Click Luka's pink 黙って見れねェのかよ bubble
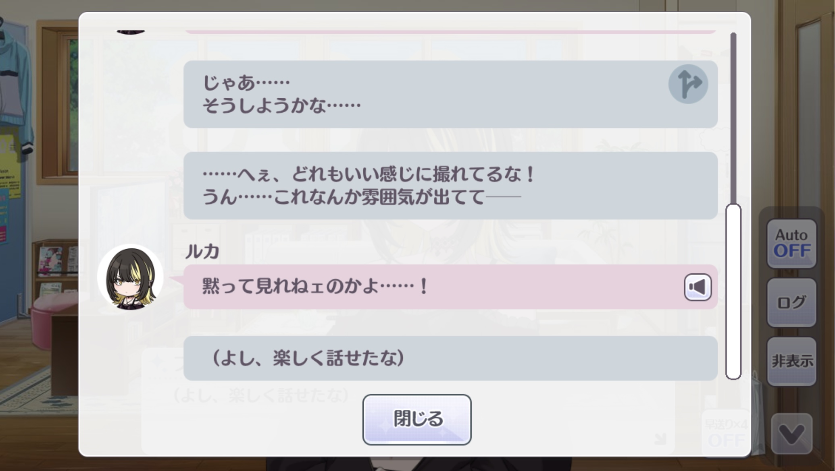This screenshot has width=835, height=471. point(450,287)
